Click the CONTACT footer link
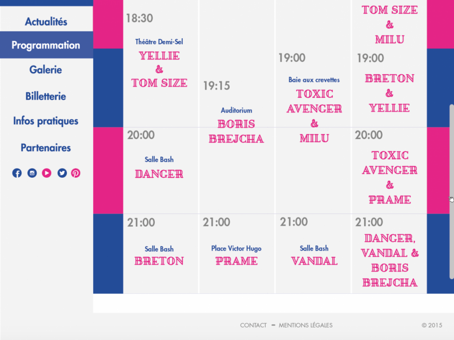Image resolution: width=454 pixels, height=340 pixels. (x=253, y=325)
